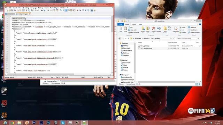
Task: Click Invert selection in Explorer ribbon
Action: 194,32
